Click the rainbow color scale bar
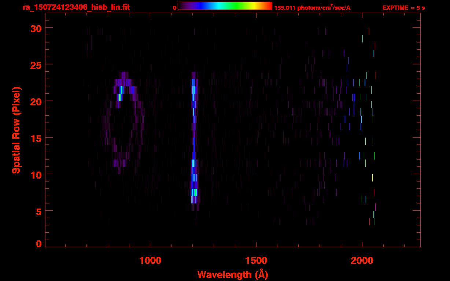The image size is (450, 281). (x=225, y=6)
